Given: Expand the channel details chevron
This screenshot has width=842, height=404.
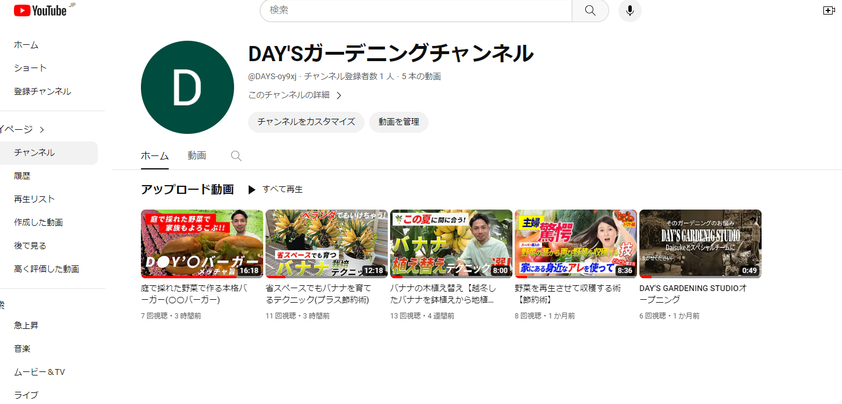Looking at the screenshot, I should pos(339,95).
